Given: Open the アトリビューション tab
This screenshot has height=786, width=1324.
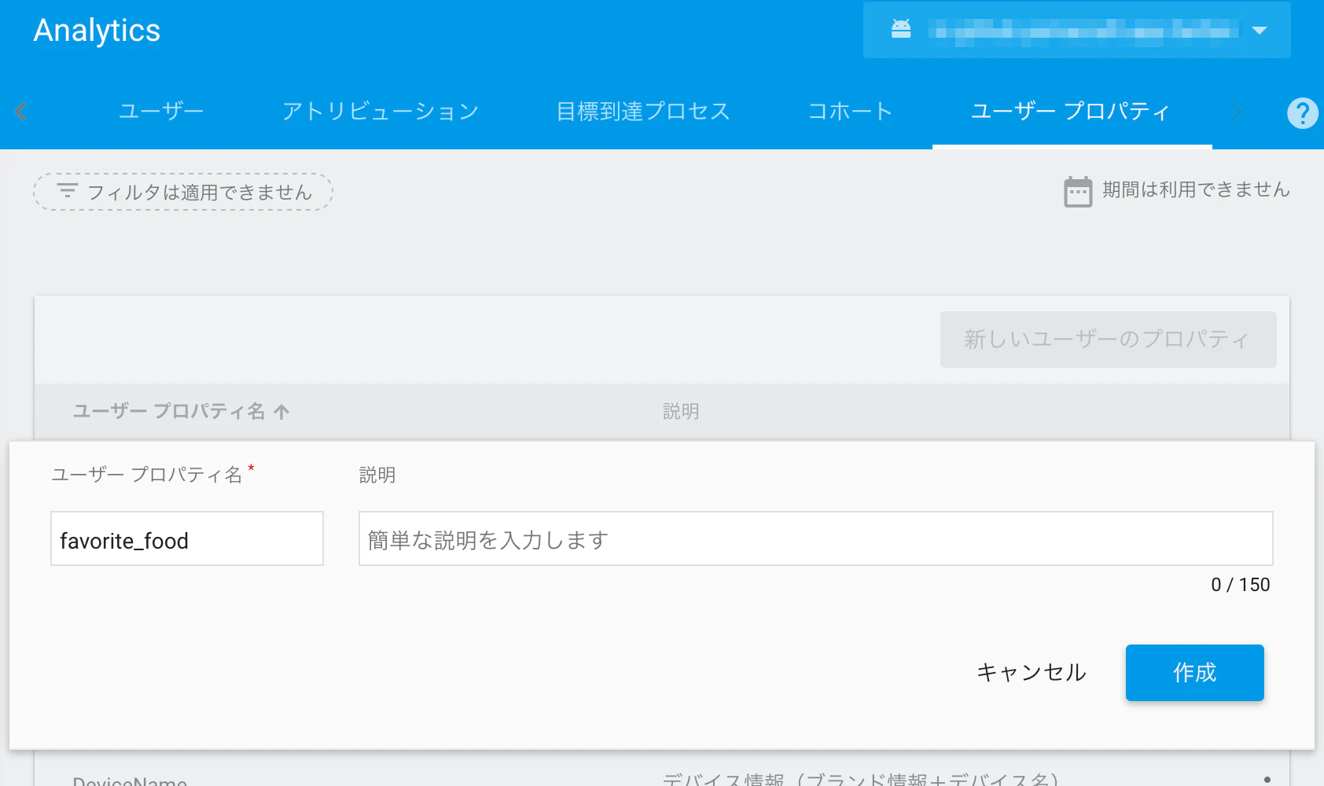Looking at the screenshot, I should (x=381, y=112).
